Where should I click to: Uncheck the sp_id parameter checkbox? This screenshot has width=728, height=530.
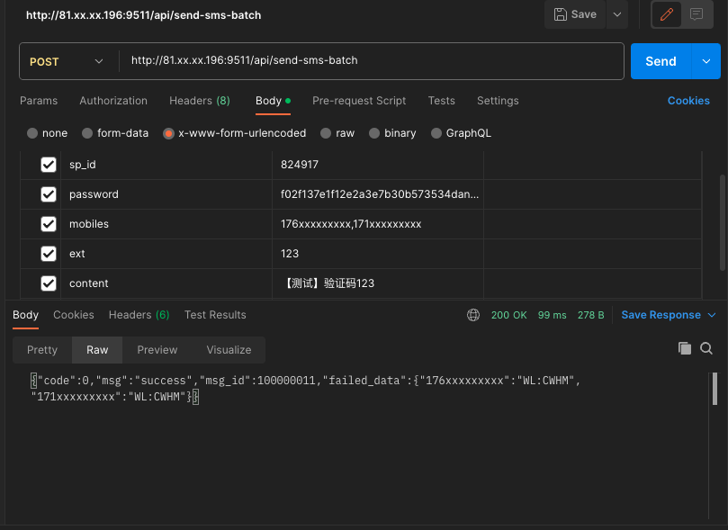(49, 165)
